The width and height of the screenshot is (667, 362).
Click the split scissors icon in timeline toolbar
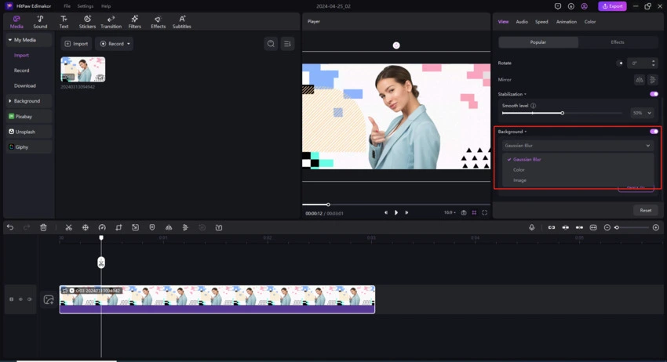[x=68, y=228]
